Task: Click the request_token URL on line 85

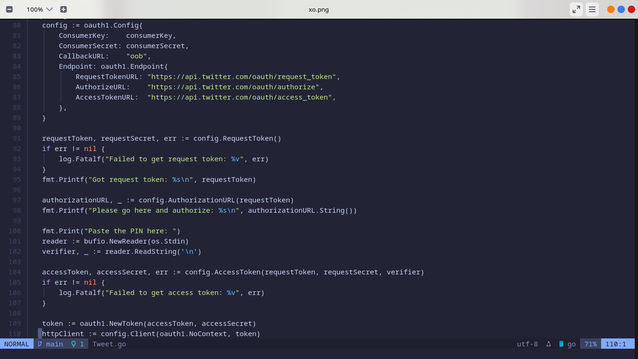Action: coord(243,77)
